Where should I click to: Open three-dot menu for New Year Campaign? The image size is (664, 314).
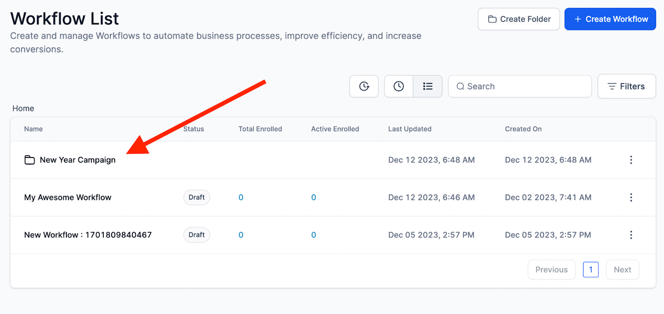pyautogui.click(x=631, y=160)
